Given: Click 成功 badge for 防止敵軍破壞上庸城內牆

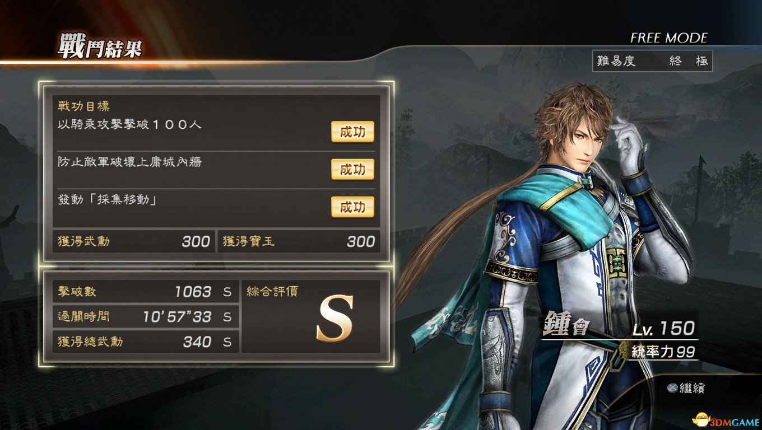Looking at the screenshot, I should tap(352, 169).
